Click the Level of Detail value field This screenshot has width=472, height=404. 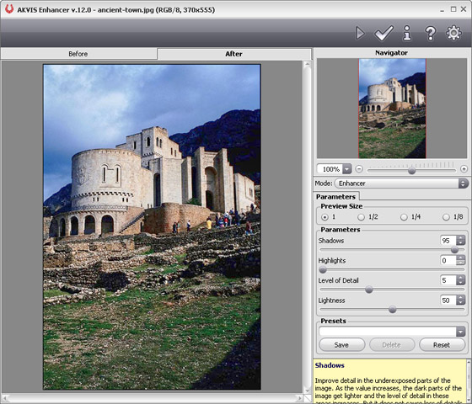[x=448, y=280]
